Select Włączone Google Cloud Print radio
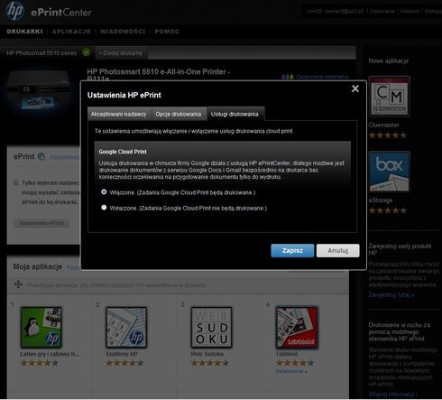The image size is (442, 400). [x=104, y=192]
